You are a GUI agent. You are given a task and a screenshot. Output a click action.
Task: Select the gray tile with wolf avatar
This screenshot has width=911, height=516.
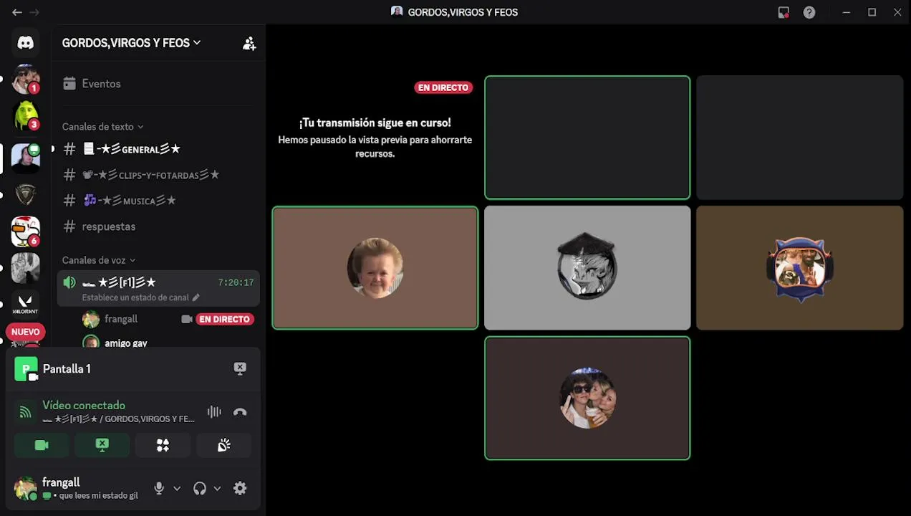pos(587,268)
